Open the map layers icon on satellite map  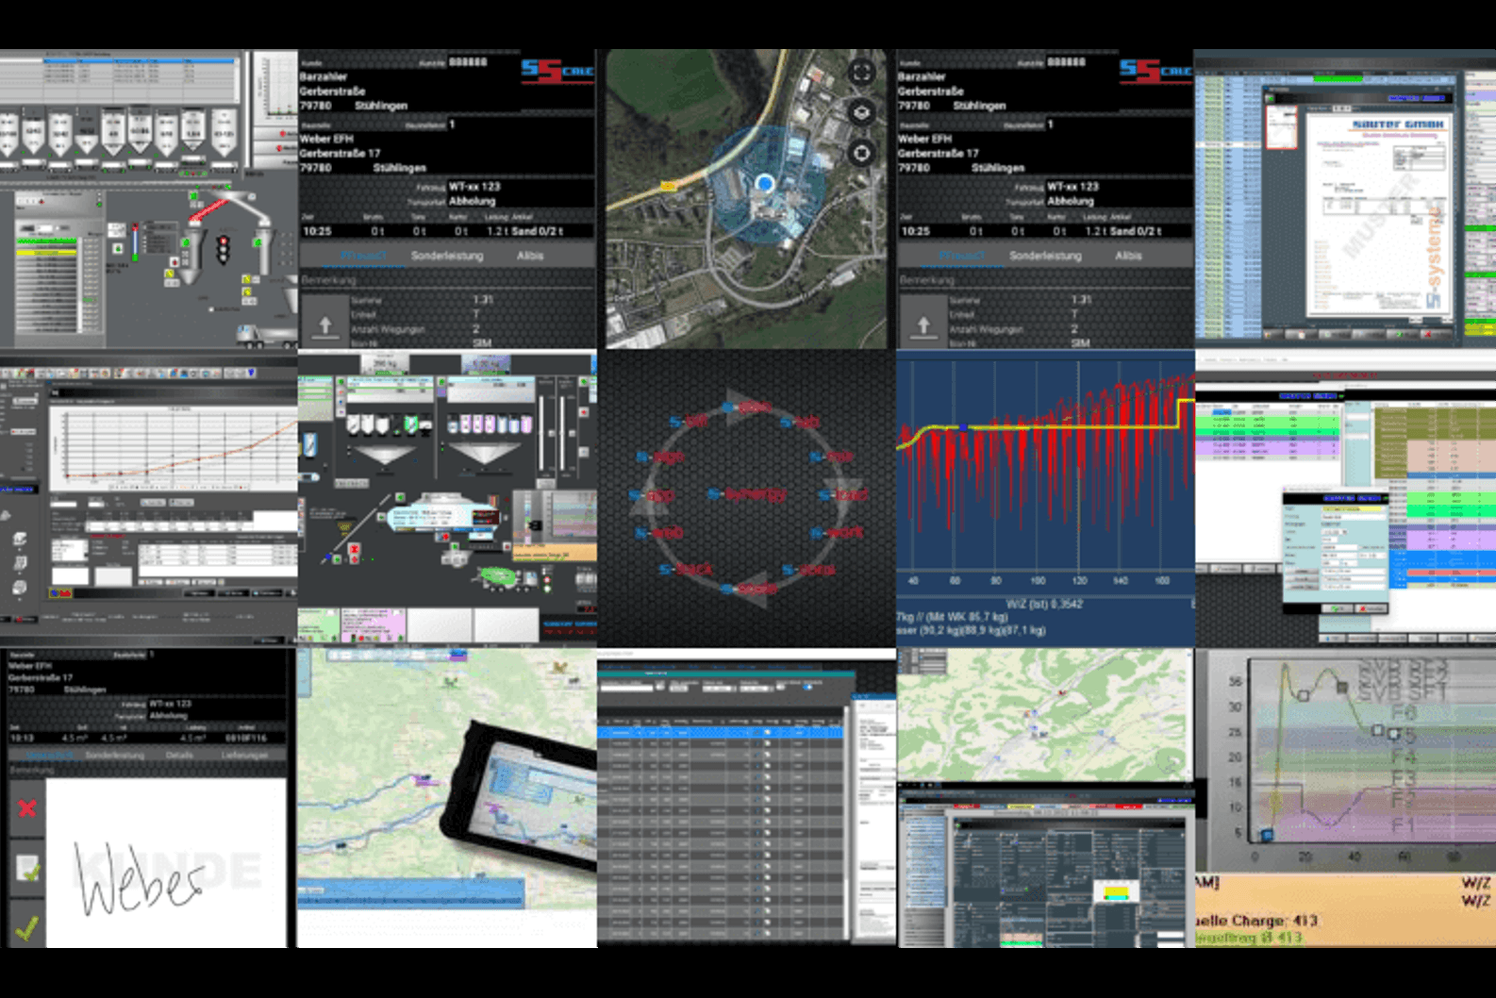pos(861,112)
